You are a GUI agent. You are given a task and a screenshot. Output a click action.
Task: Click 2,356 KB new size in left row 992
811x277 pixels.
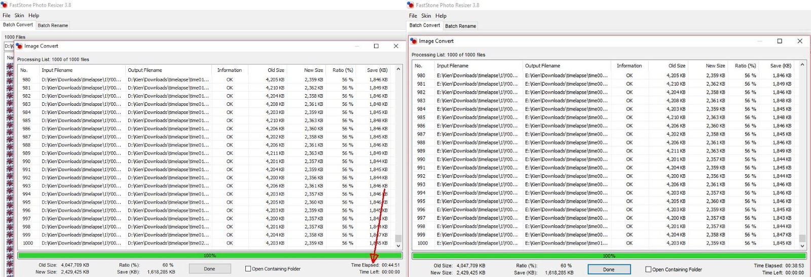pos(314,178)
